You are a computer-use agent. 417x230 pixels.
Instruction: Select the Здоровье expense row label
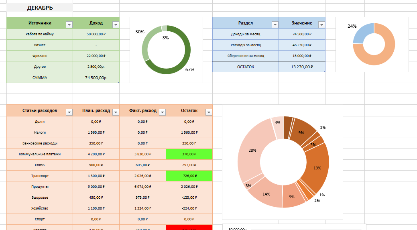[40, 197]
